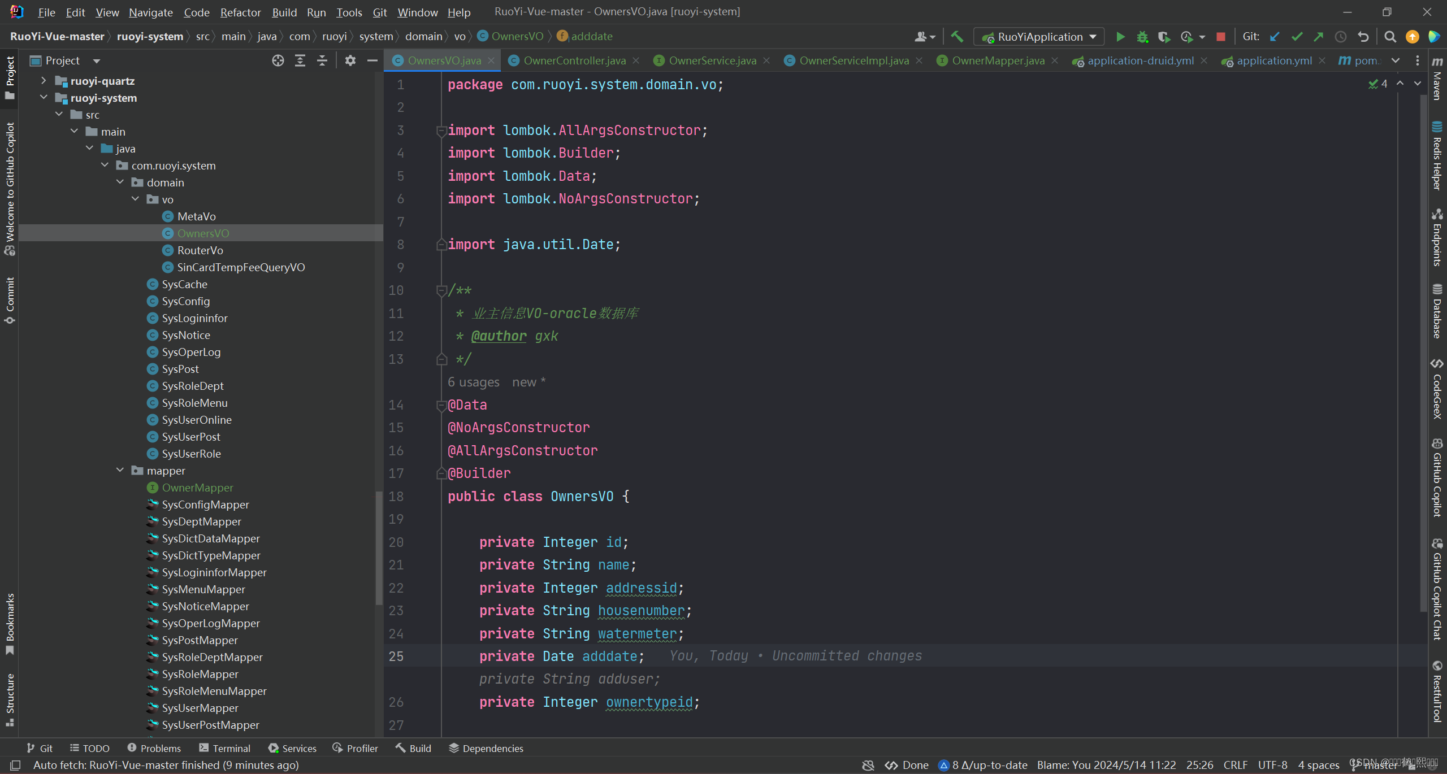Collapse the mapper folder
Screen dimensions: 1447x774
click(x=120, y=470)
